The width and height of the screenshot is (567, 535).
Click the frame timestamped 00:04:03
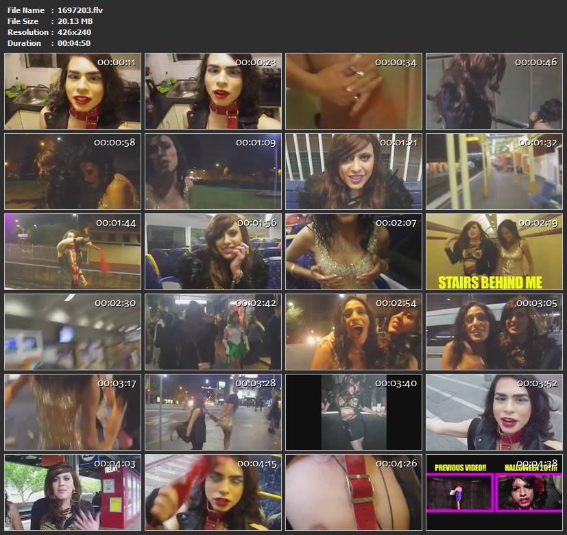pyautogui.click(x=72, y=492)
